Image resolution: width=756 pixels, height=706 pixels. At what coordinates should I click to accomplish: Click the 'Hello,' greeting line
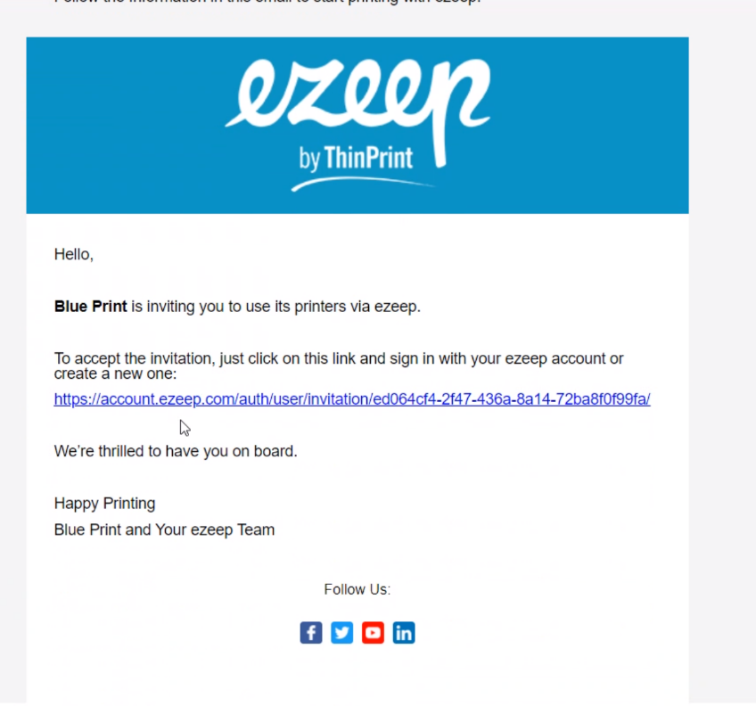click(x=73, y=254)
